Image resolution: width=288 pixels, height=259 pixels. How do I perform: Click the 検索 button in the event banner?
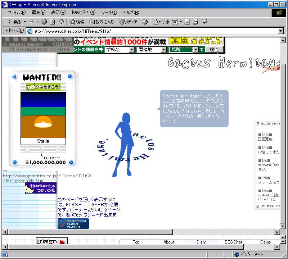[214, 50]
